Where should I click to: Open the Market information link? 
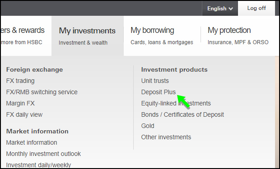[32, 142]
